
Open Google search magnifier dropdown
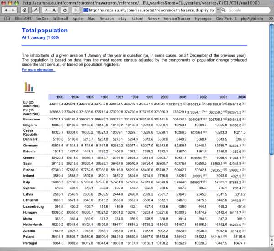[224, 10]
